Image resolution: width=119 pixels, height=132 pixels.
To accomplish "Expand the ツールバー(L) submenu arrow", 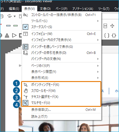I will click(98, 21).
